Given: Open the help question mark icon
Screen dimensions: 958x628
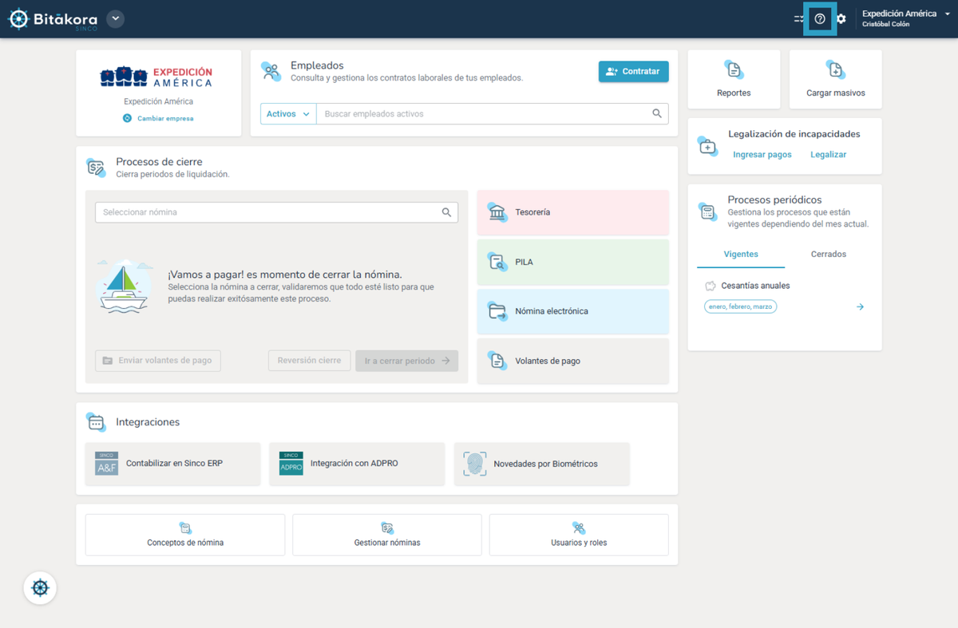Looking at the screenshot, I should click(820, 19).
